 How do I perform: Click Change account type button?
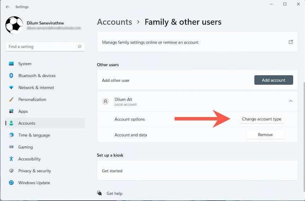262,119
